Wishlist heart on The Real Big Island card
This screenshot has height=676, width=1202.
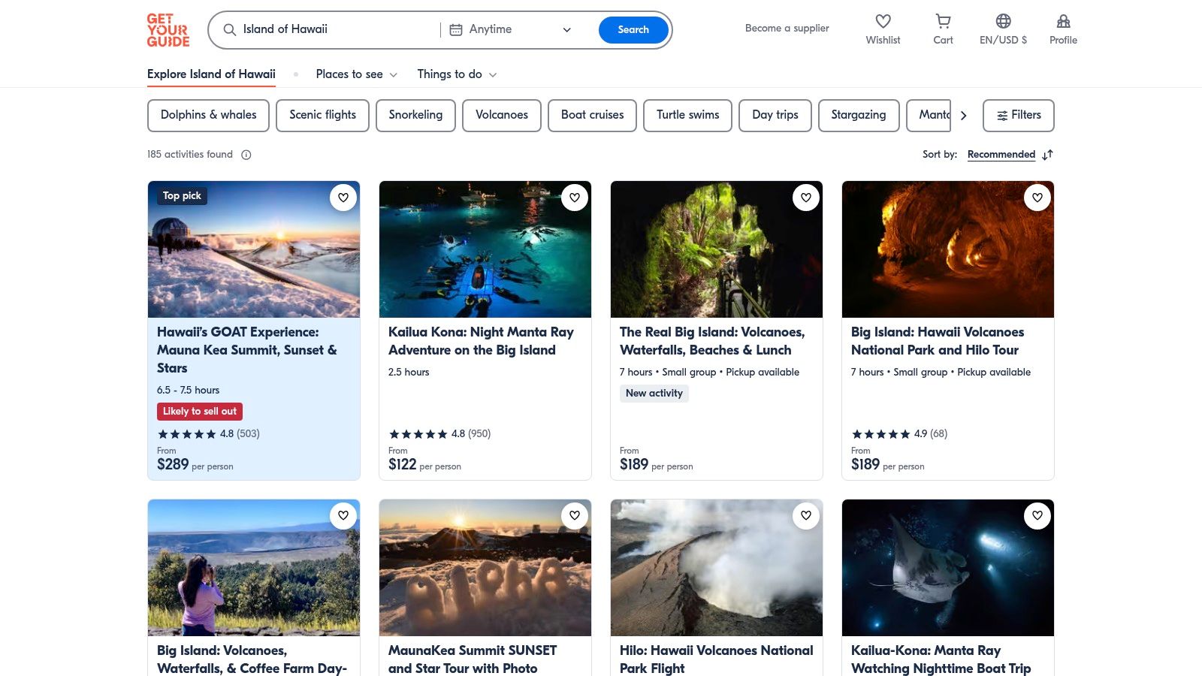(x=806, y=198)
